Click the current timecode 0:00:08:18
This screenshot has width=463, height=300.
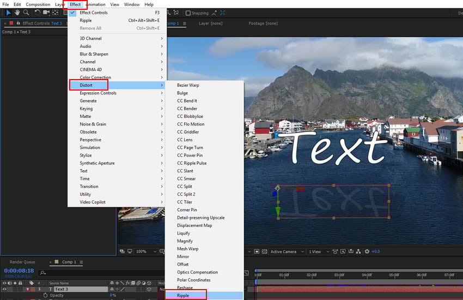(19, 271)
